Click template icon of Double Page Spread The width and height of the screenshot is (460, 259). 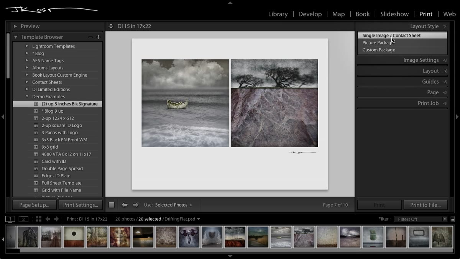click(x=36, y=169)
